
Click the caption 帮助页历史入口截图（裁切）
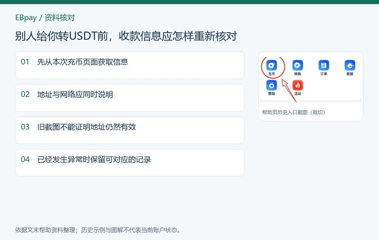point(294,112)
